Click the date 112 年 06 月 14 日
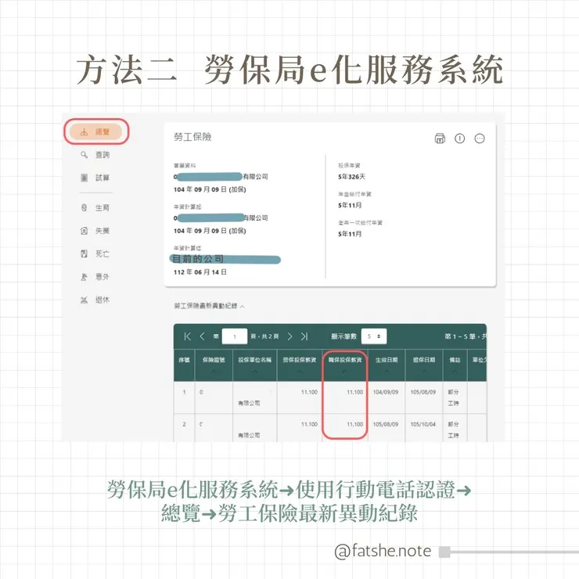Screen dimensions: 579x579 coord(200,272)
